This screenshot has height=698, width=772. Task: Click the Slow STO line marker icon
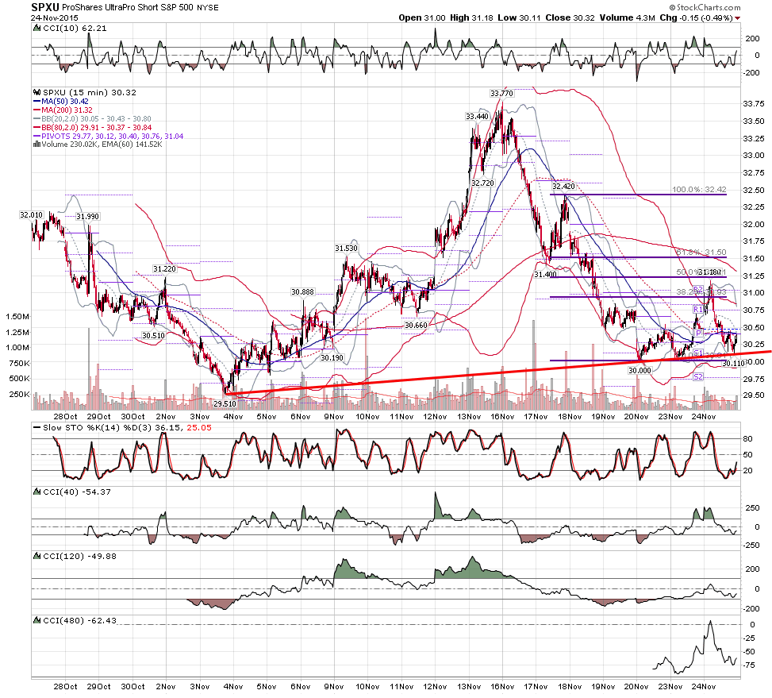coord(37,427)
